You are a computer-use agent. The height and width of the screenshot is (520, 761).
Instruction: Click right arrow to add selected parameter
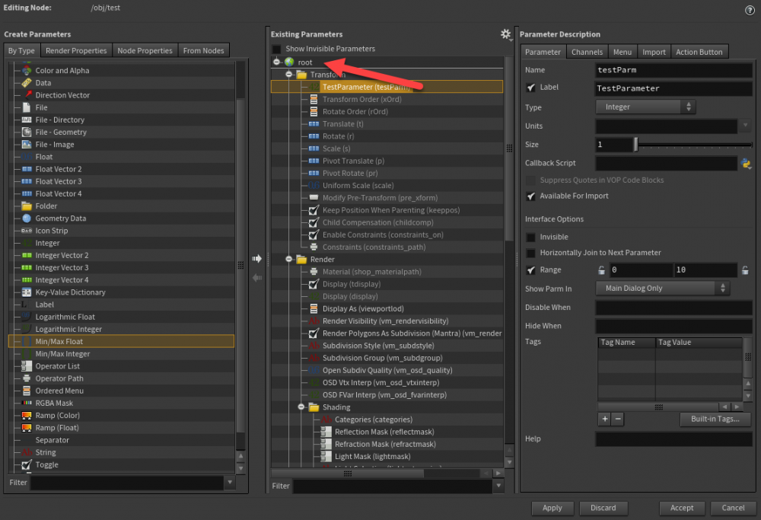(256, 259)
